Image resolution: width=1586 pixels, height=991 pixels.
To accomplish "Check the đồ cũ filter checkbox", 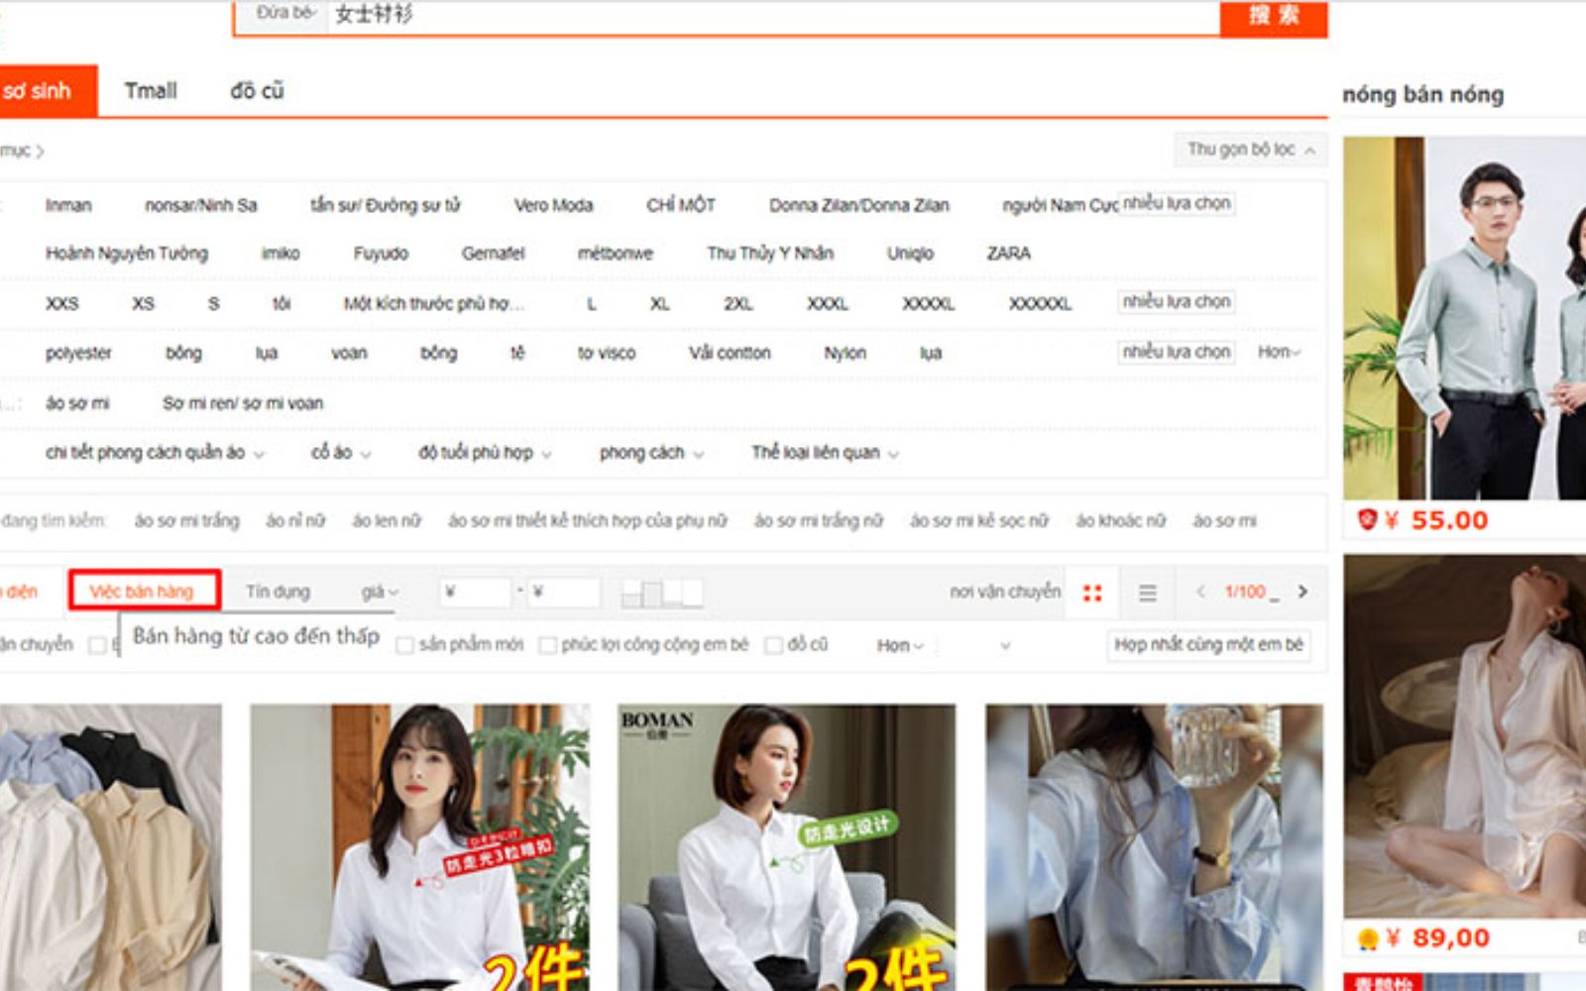I will tap(773, 645).
